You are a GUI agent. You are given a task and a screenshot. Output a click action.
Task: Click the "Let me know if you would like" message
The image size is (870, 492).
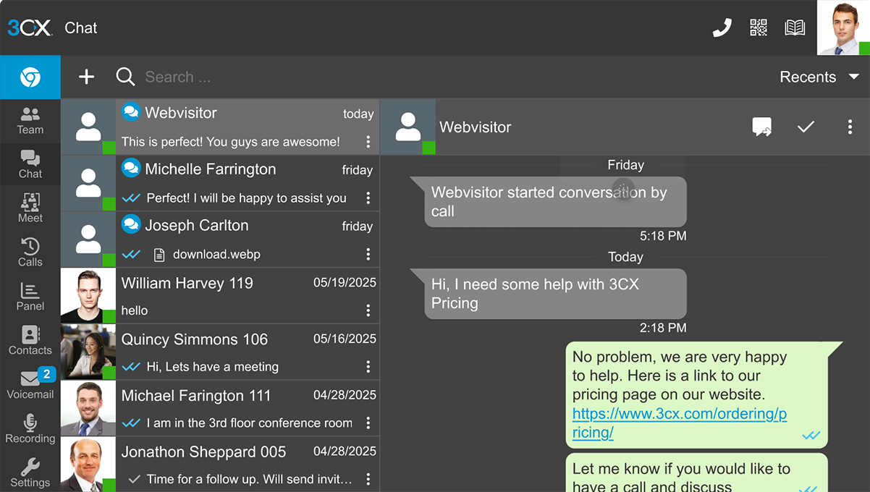696,472
